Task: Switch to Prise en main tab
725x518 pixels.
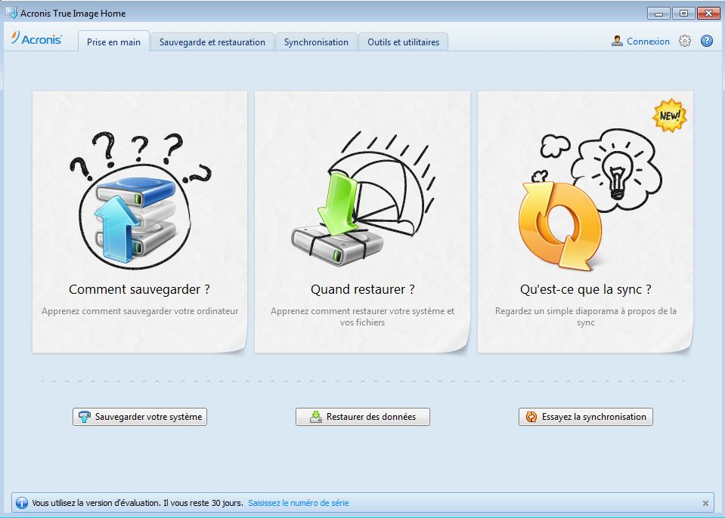Action: (113, 42)
